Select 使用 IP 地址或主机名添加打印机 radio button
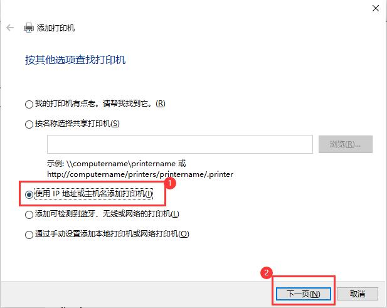Viewport: 387px width, 308px height. [29, 194]
